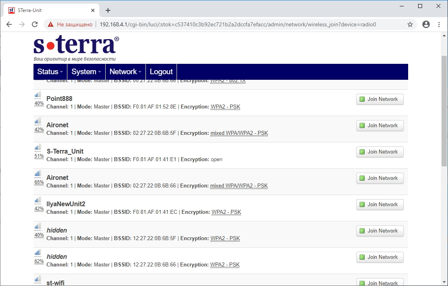The width and height of the screenshot is (448, 286).
Task: Click the scrollbar up arrow
Action: point(444,36)
